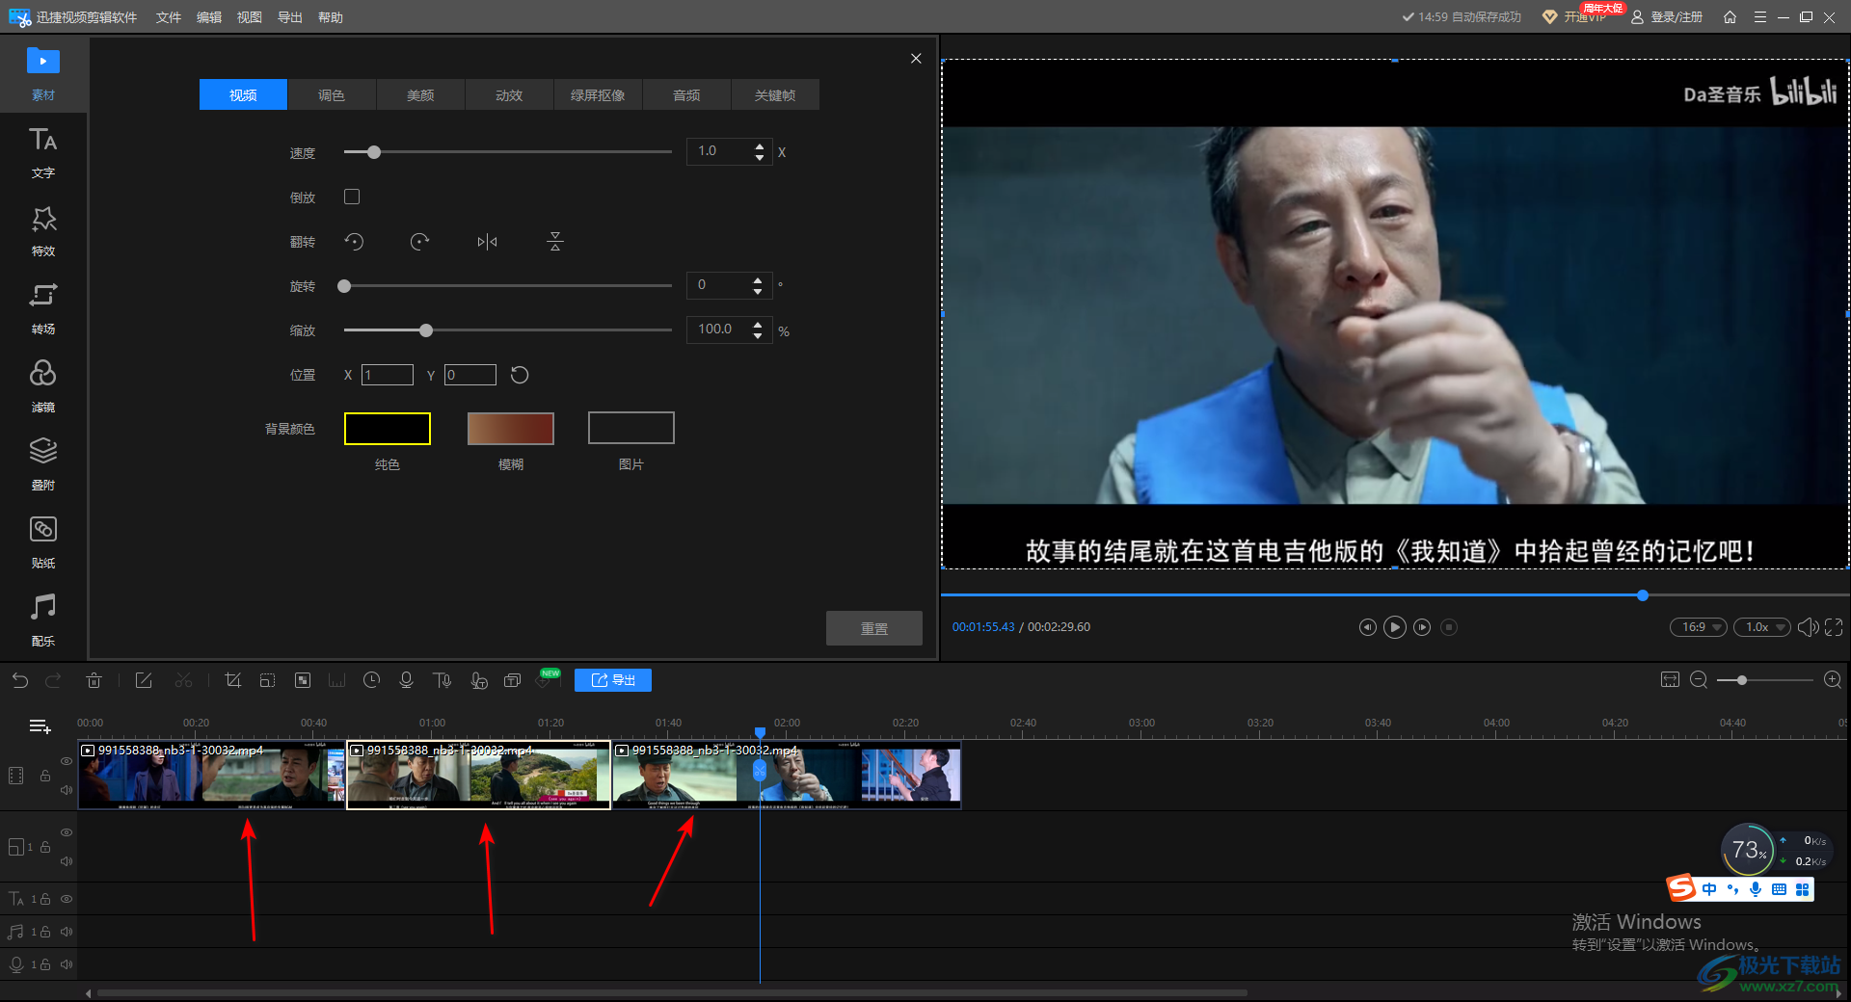Open the 文字 text tool panel
The height and width of the screenshot is (1002, 1851).
point(43,152)
